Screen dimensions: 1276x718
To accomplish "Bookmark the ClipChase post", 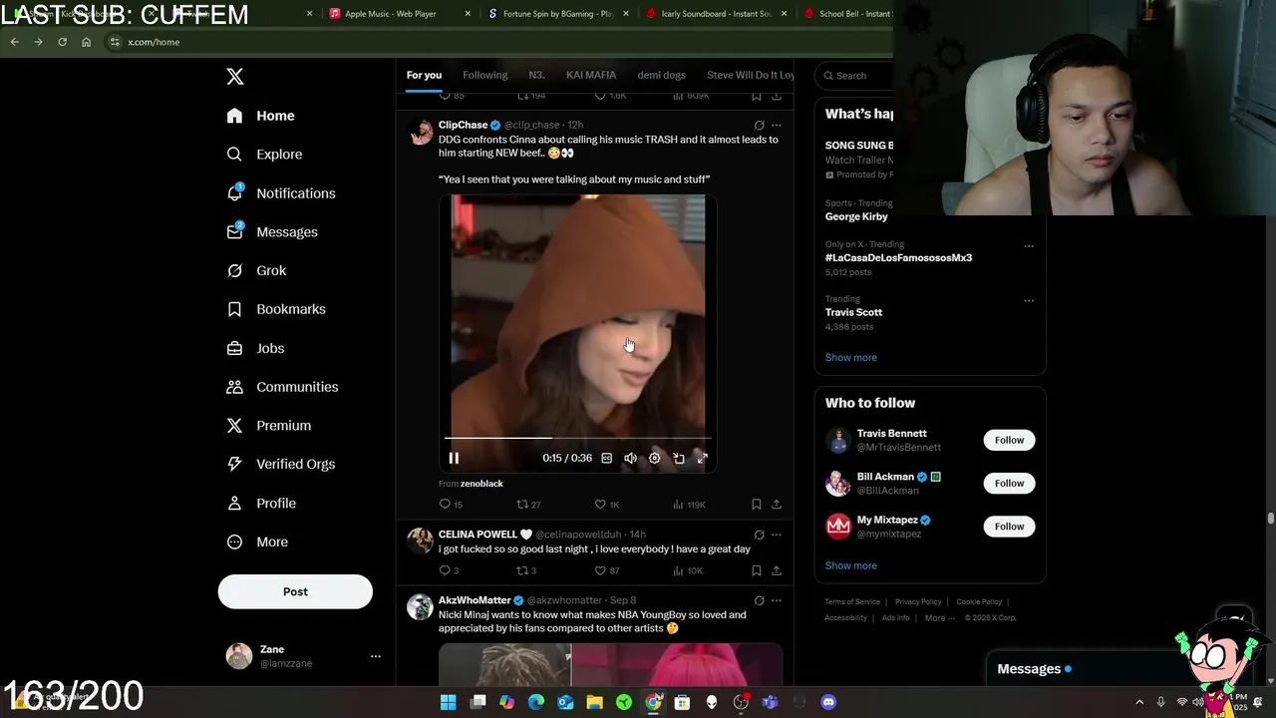I will click(x=756, y=505).
